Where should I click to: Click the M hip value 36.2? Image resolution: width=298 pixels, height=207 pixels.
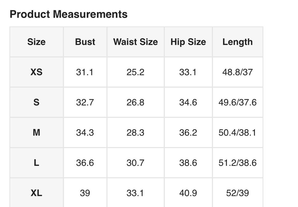point(188,132)
